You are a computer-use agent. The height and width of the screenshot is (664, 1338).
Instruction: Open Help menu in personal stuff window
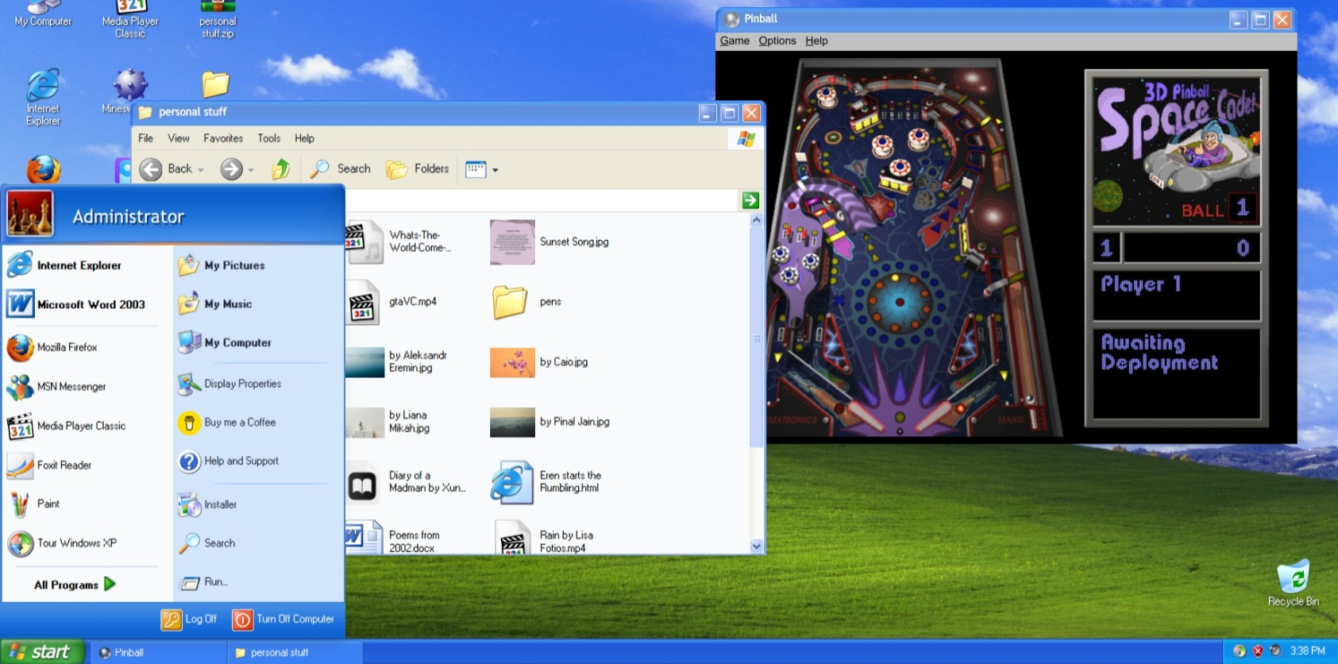pyautogui.click(x=304, y=138)
